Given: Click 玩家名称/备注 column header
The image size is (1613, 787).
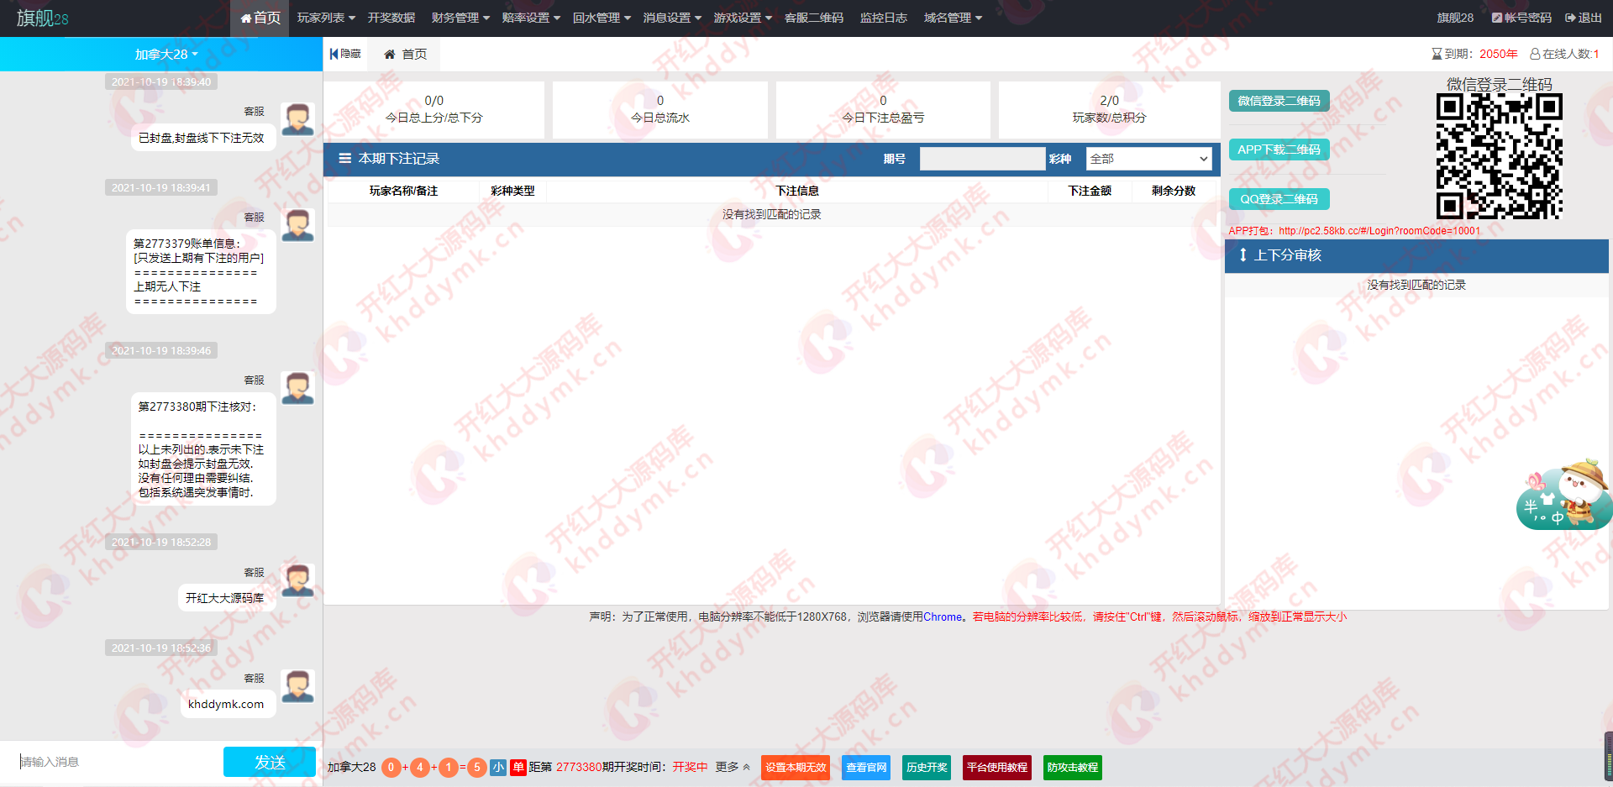Looking at the screenshot, I should (403, 191).
